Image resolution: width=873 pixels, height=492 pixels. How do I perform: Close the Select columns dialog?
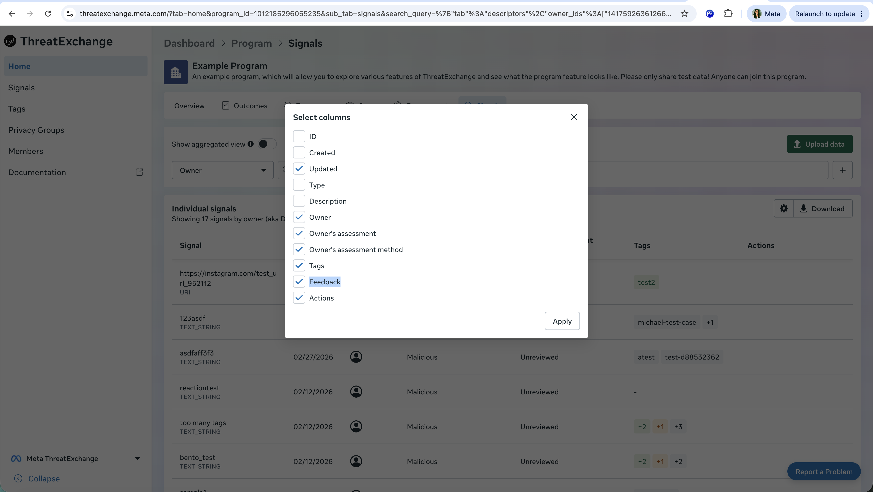pos(573,117)
